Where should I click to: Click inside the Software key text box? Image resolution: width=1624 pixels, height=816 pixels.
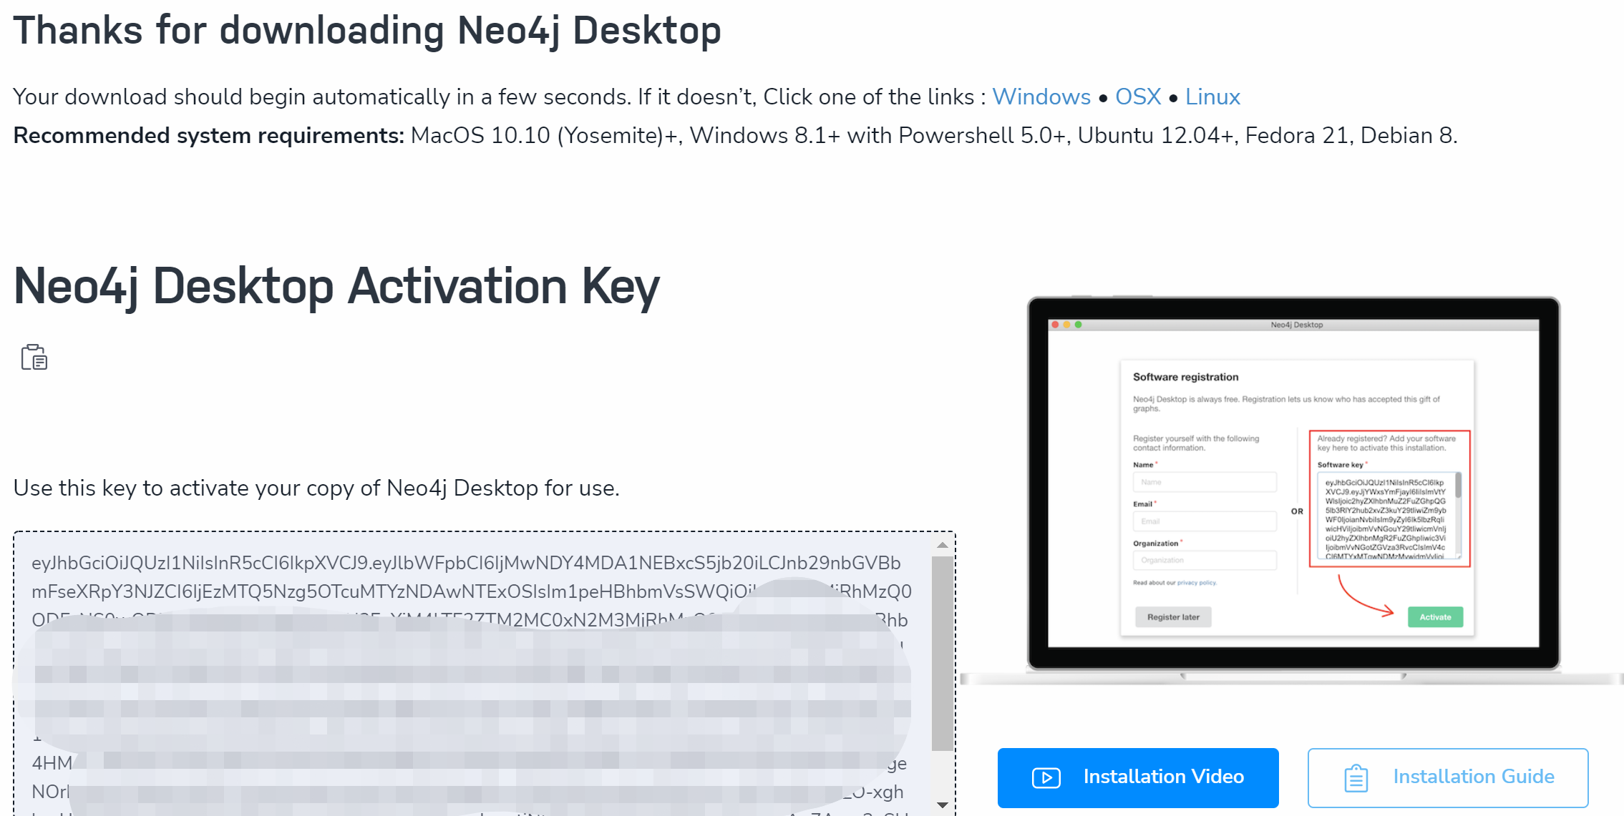click(1389, 515)
